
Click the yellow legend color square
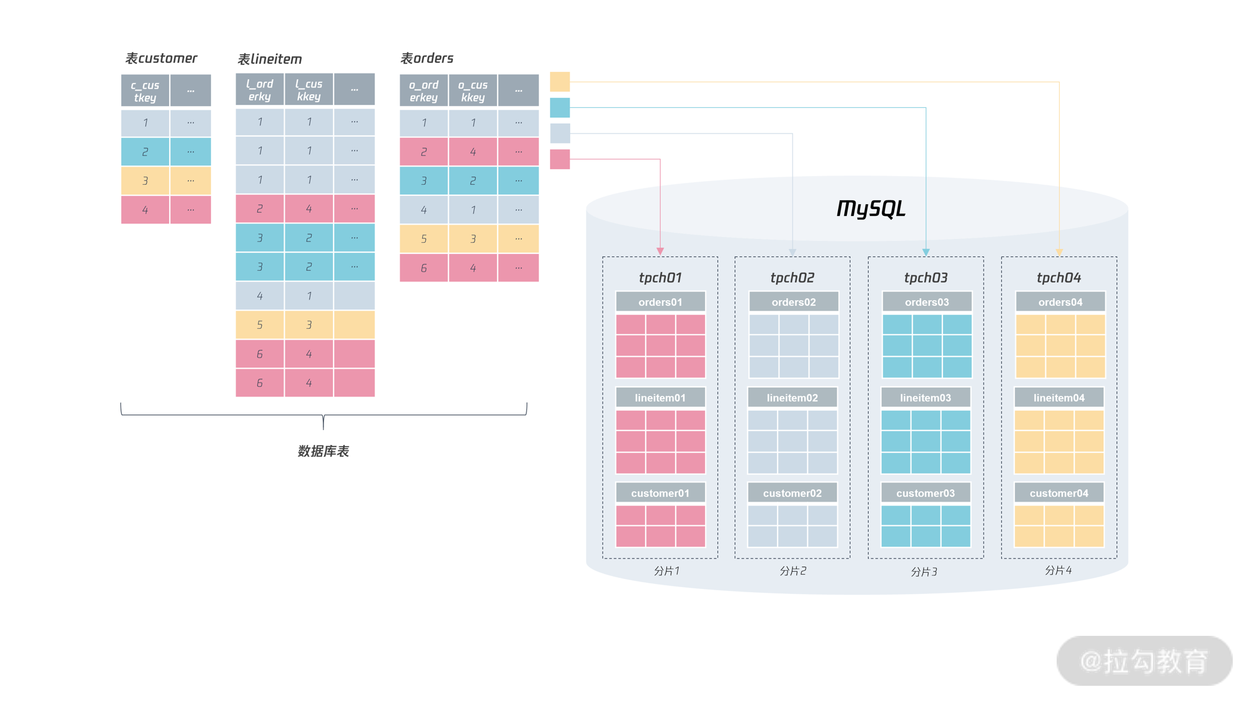tap(560, 82)
